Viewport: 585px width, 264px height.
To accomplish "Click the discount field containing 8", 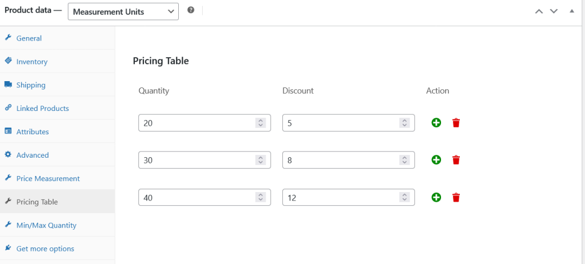I will point(340,160).
